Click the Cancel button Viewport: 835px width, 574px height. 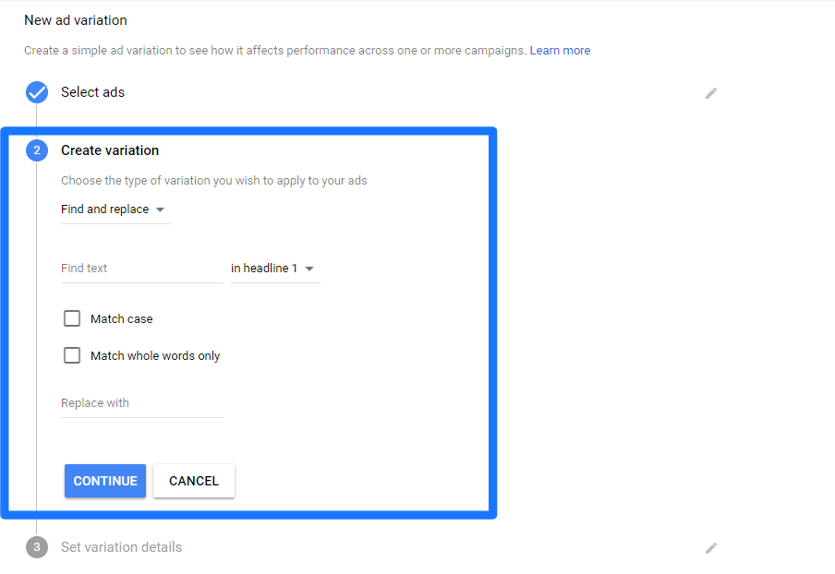click(x=194, y=481)
